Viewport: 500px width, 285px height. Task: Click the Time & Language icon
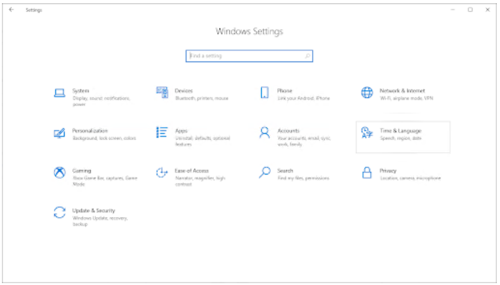coord(367,133)
